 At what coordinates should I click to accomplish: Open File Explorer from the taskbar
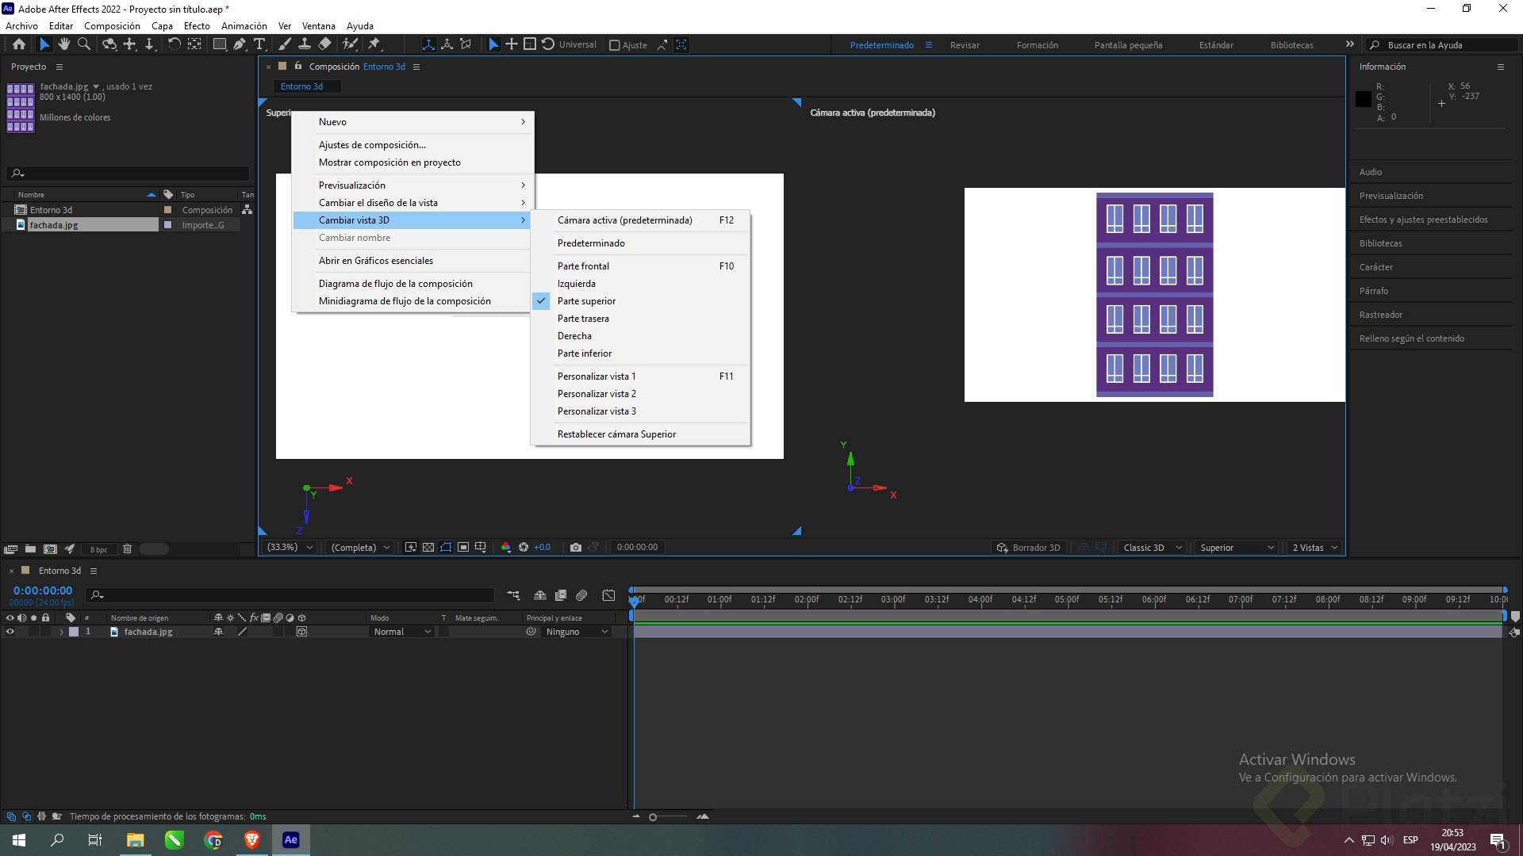tap(135, 840)
